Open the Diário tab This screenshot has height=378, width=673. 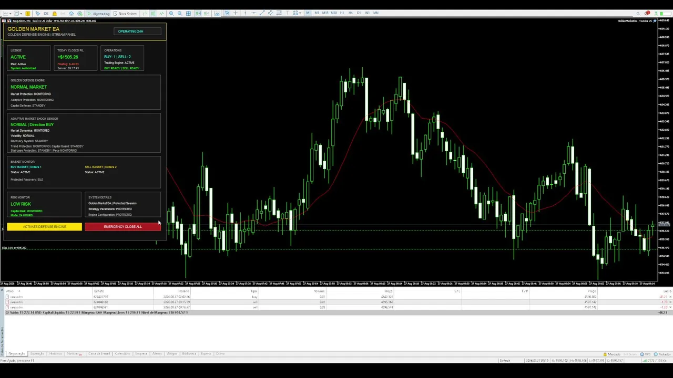[x=220, y=354]
